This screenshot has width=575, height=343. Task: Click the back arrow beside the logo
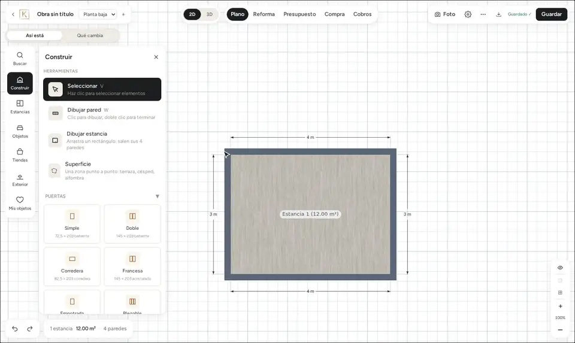(x=13, y=14)
